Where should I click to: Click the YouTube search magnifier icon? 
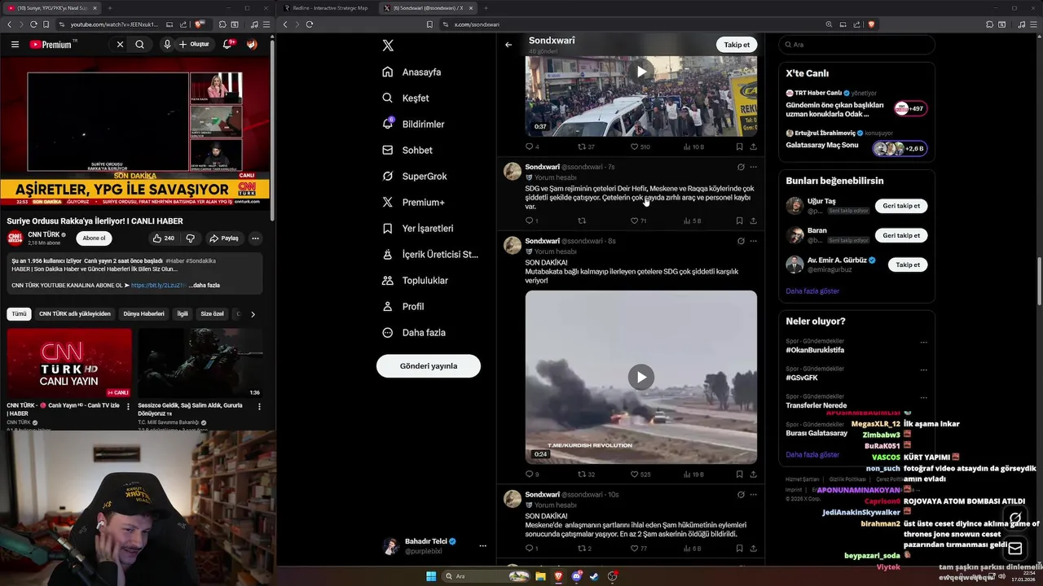click(x=139, y=45)
